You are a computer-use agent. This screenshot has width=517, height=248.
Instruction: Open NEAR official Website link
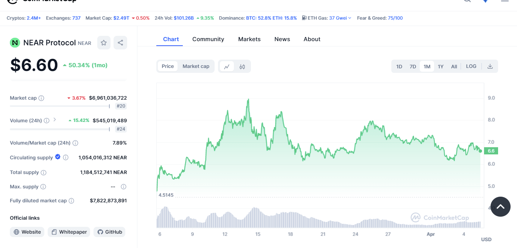coord(27,232)
